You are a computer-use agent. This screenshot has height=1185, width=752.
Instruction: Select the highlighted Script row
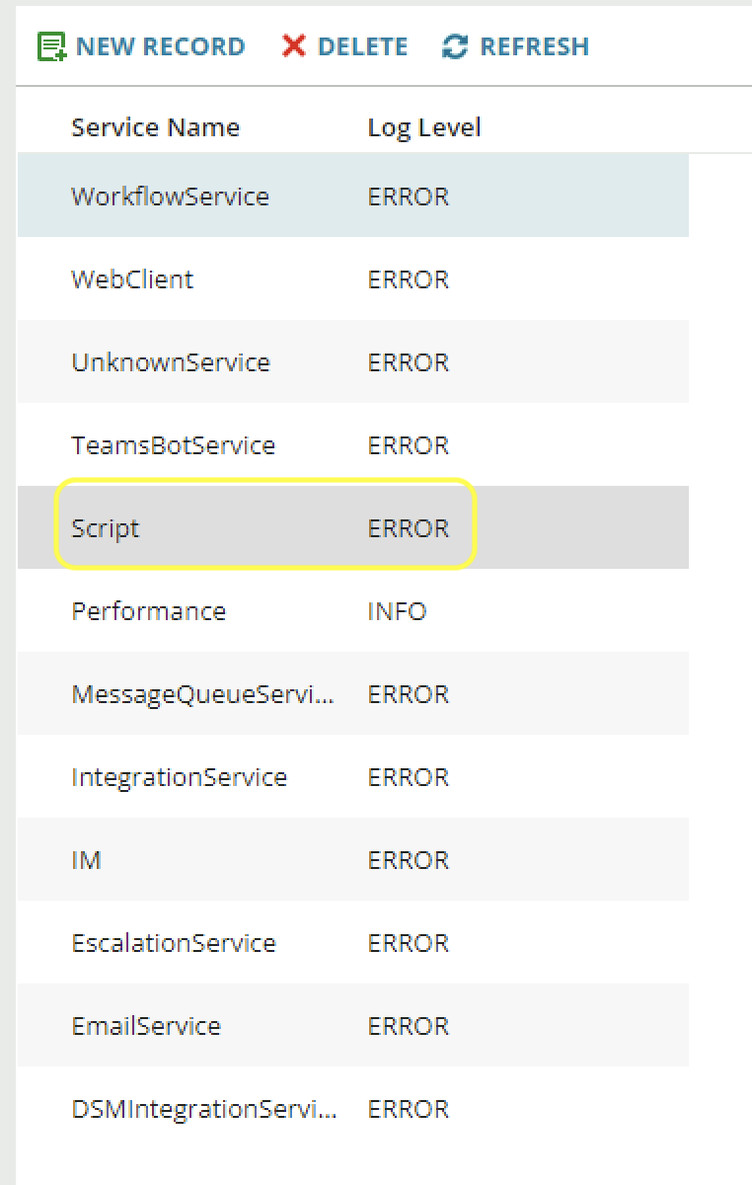[x=353, y=527]
